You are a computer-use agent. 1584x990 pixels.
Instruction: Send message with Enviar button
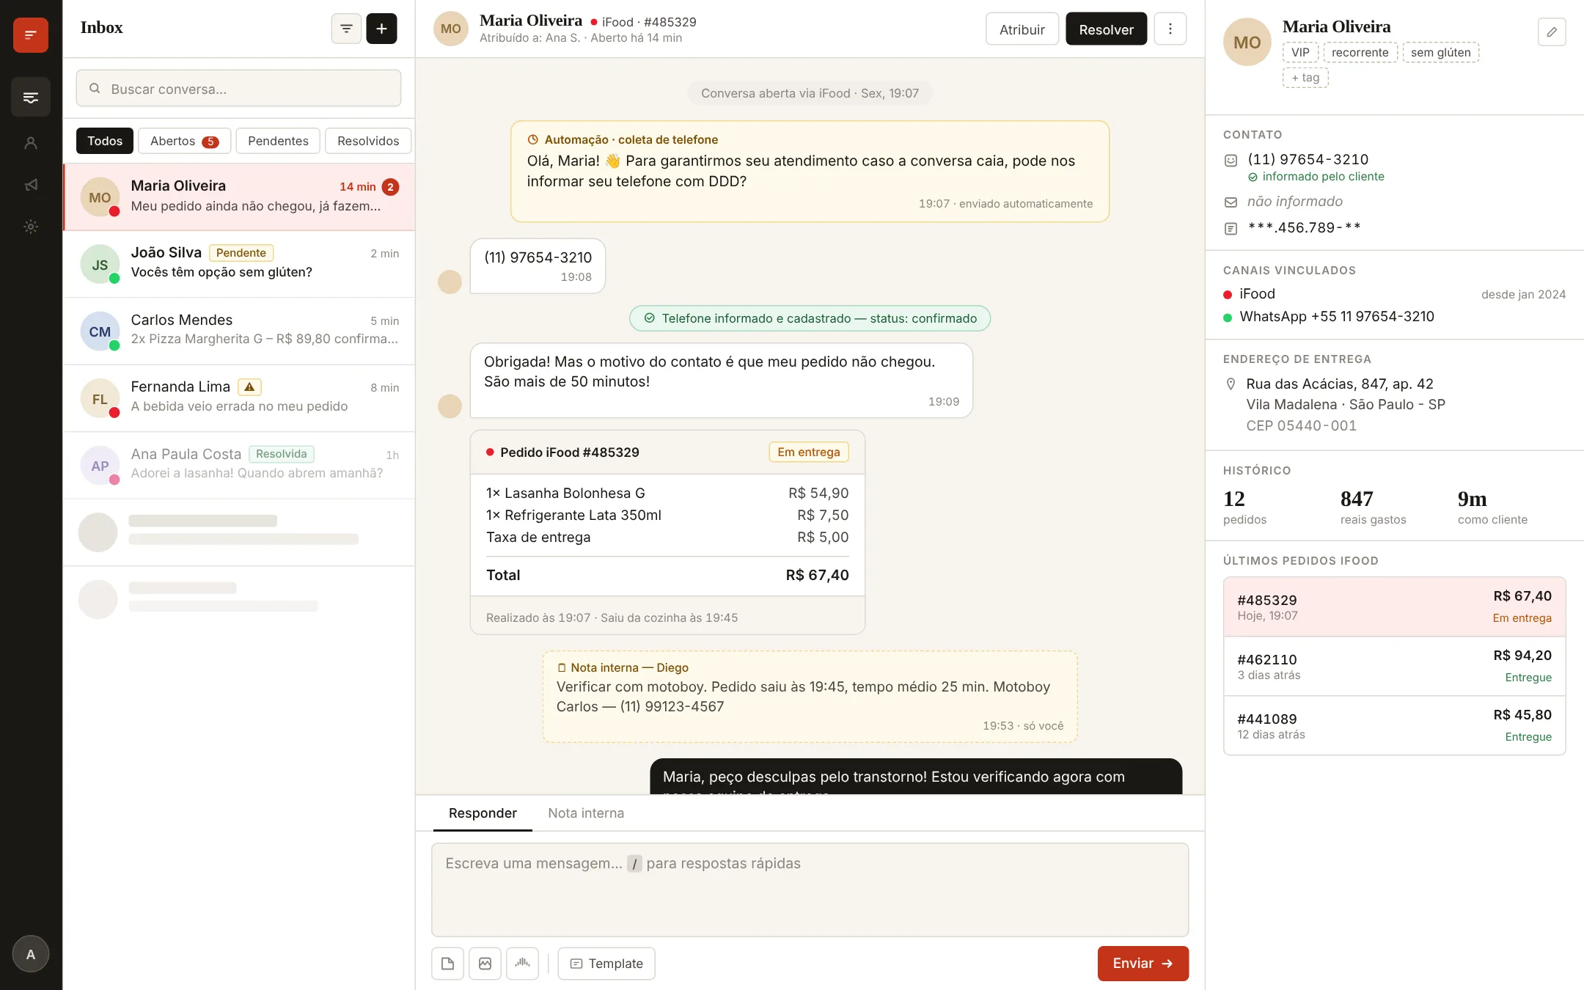tap(1143, 964)
